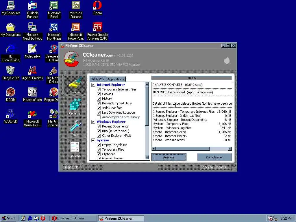296x222 pixels.
Task: Select the Microsoft PowerPoint desktop shortcut
Action: pyautogui.click(x=76, y=31)
